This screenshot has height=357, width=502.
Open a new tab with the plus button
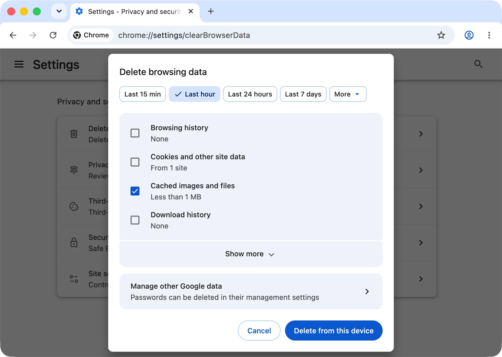click(211, 11)
